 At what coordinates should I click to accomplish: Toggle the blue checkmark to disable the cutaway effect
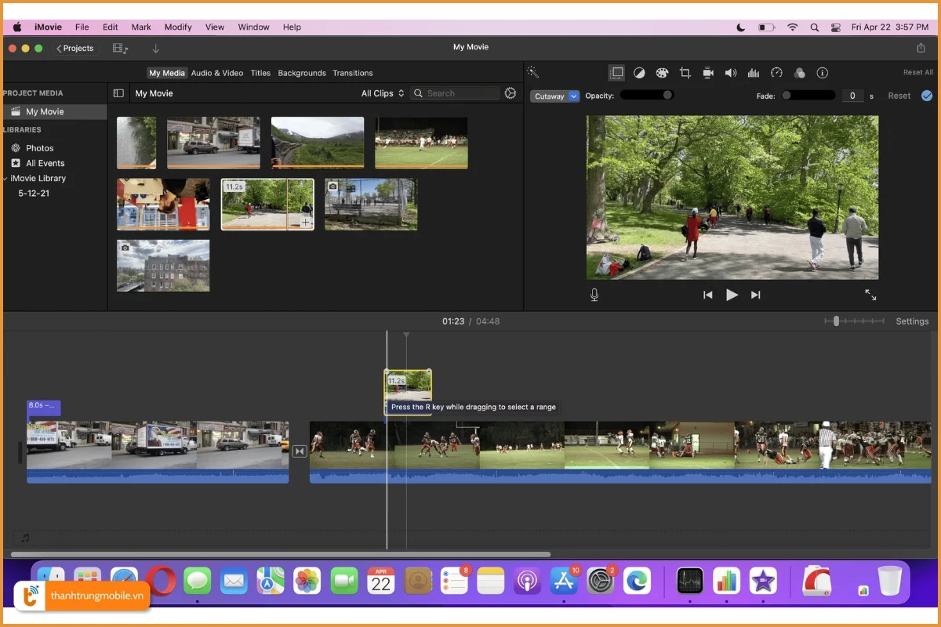click(926, 95)
